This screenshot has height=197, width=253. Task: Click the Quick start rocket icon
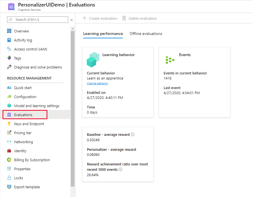click(9, 88)
